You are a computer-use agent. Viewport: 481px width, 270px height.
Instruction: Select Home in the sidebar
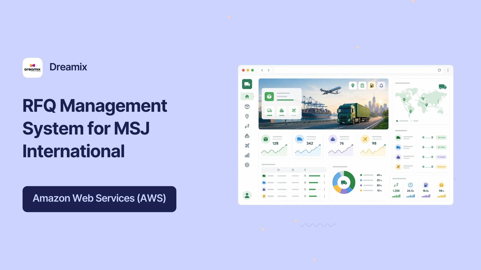tap(247, 96)
